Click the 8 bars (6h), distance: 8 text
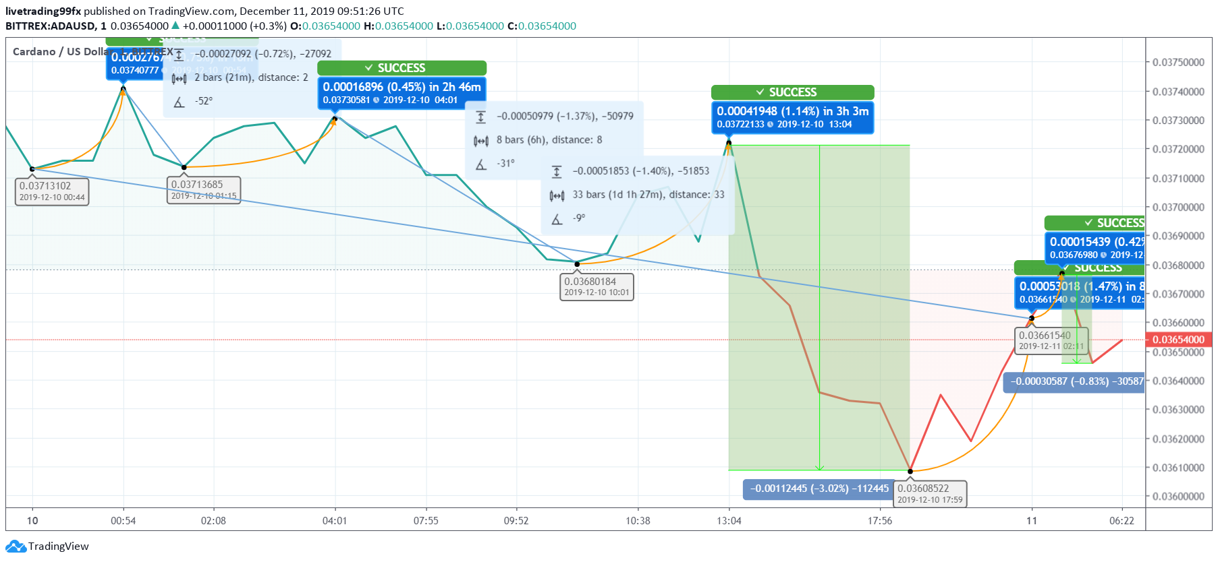The height and width of the screenshot is (562, 1218). point(549,140)
